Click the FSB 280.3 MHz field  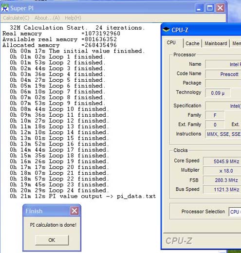[x=222, y=180]
